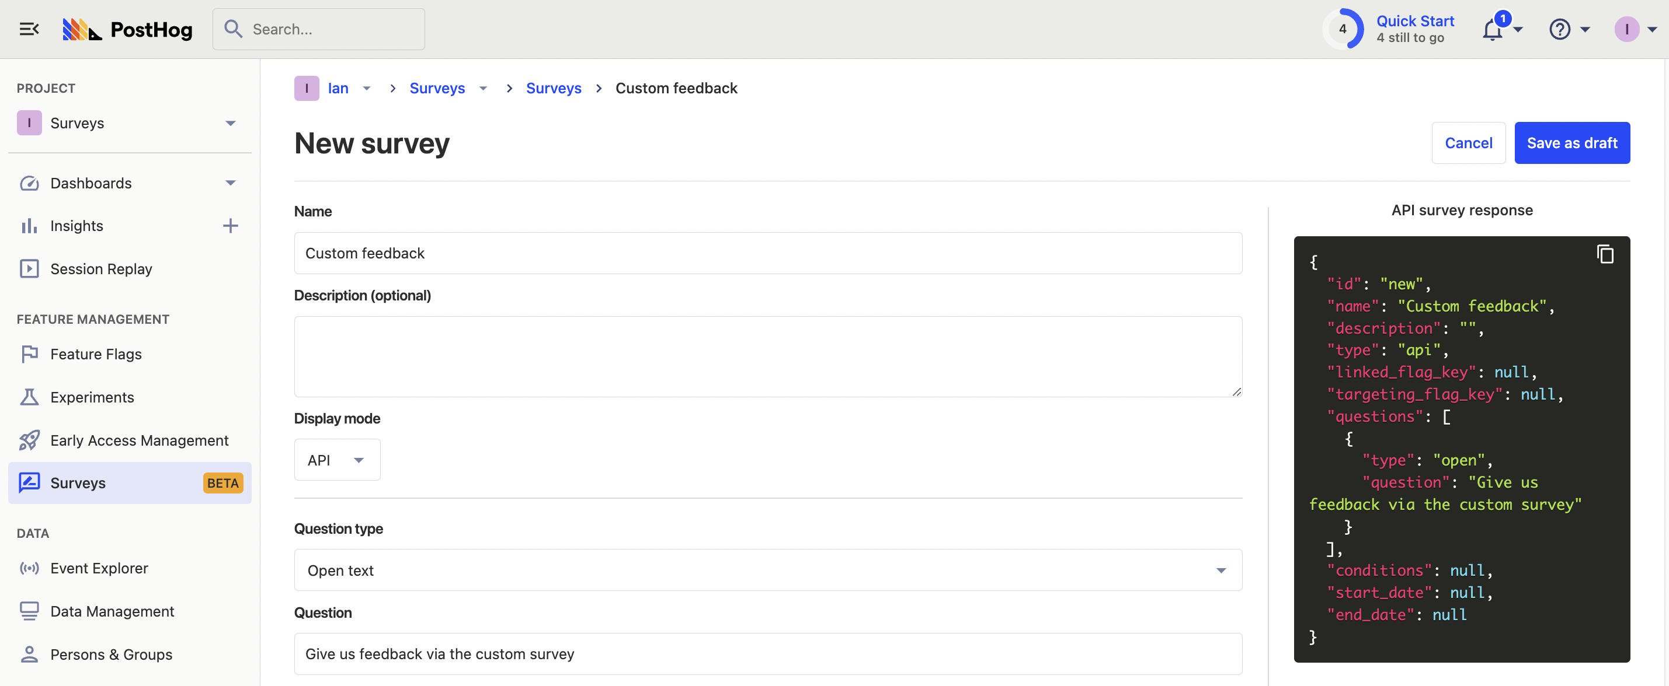The image size is (1669, 686).
Task: Go to Experiments section
Action: [x=92, y=397]
